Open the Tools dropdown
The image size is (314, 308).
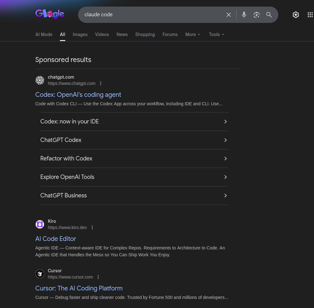tap(216, 34)
